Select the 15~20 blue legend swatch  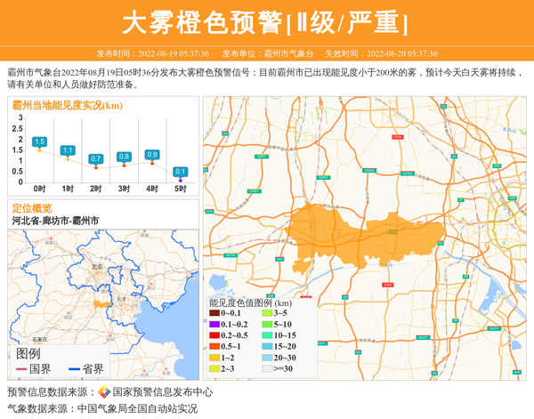266,346
